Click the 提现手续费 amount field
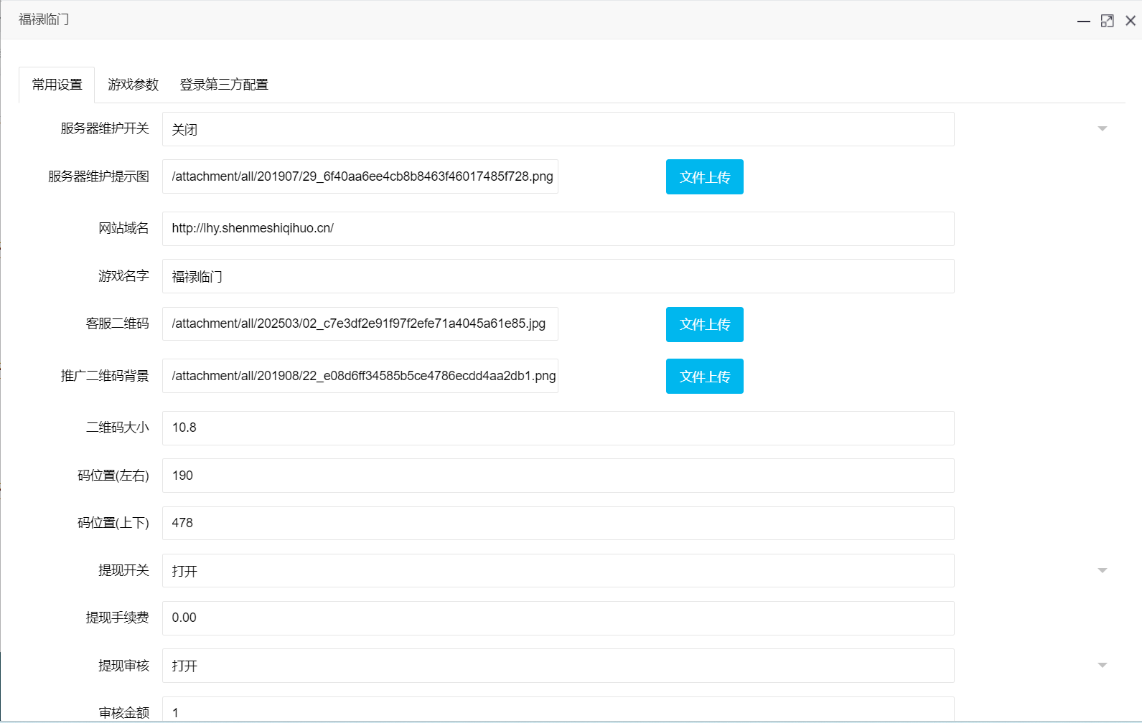This screenshot has width=1142, height=723. [558, 618]
